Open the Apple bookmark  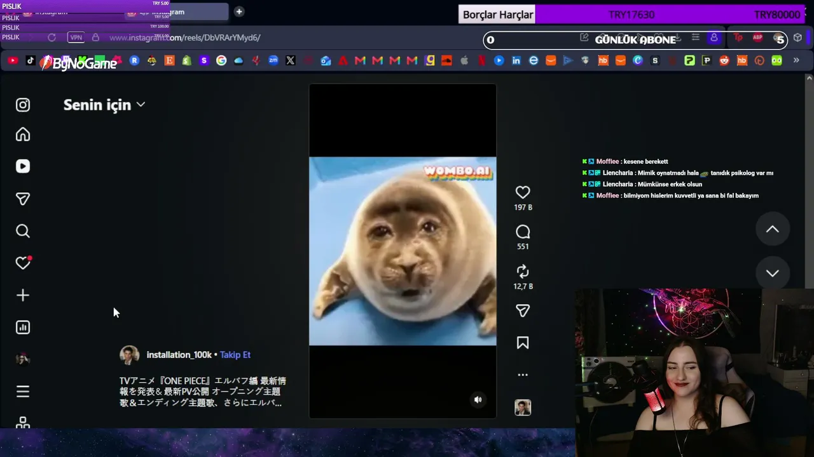464,60
